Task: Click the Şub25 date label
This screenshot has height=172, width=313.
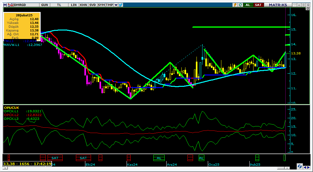Action: tap(255, 165)
